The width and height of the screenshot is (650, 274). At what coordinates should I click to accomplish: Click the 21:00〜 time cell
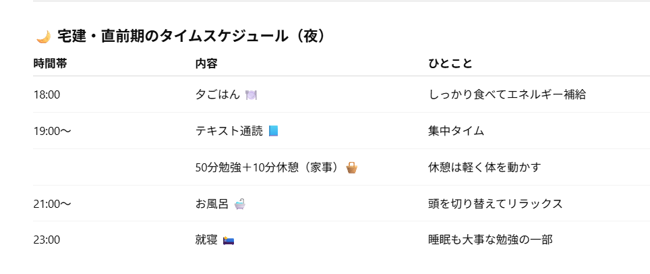coord(52,204)
